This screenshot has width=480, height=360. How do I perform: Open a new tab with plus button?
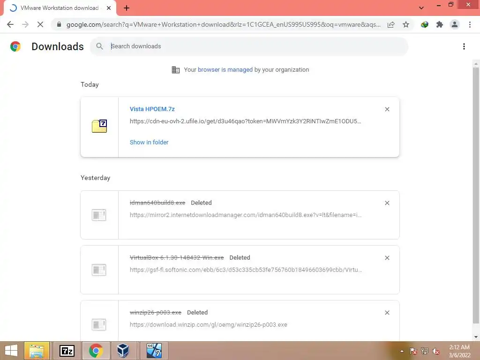[127, 8]
